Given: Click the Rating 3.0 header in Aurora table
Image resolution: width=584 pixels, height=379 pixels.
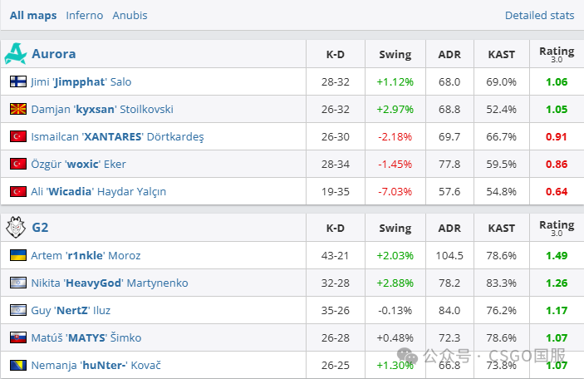Looking at the screenshot, I should tap(557, 54).
